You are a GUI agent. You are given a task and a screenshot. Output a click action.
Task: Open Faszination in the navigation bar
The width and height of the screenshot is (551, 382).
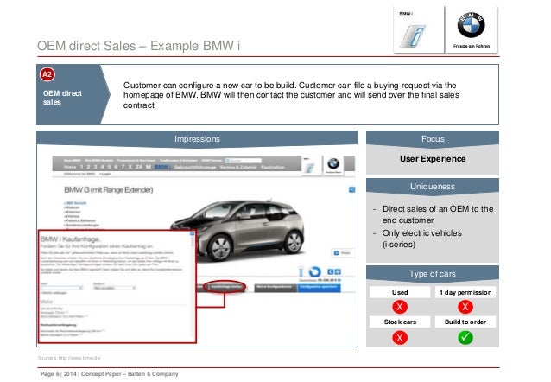[273, 167]
